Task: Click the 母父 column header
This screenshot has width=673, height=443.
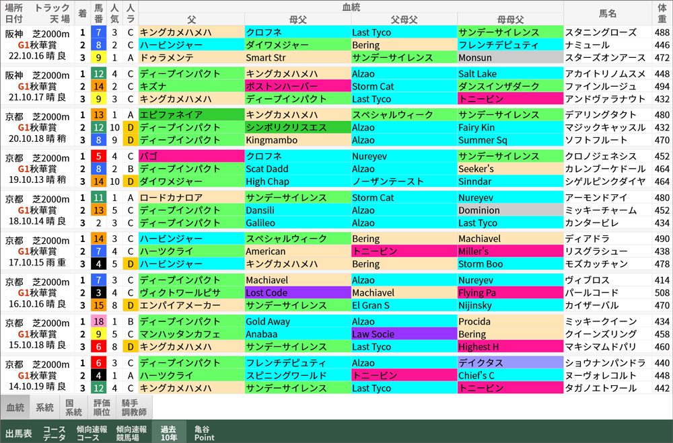Action: point(298,19)
